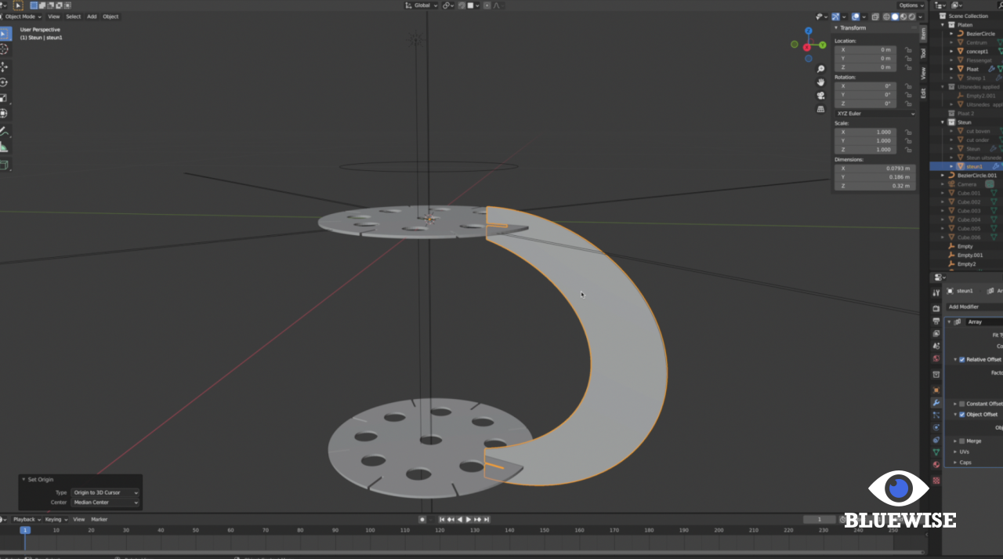The image size is (1003, 559).
Task: Click the pan view hand icon
Action: click(820, 82)
